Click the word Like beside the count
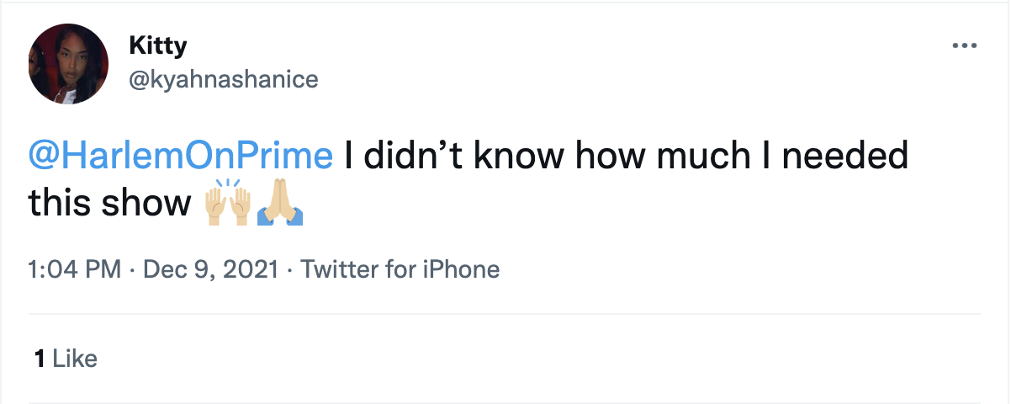This screenshot has height=404, width=1011. (75, 359)
